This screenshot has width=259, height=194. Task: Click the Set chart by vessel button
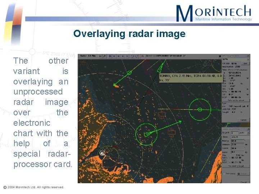tap(236, 100)
